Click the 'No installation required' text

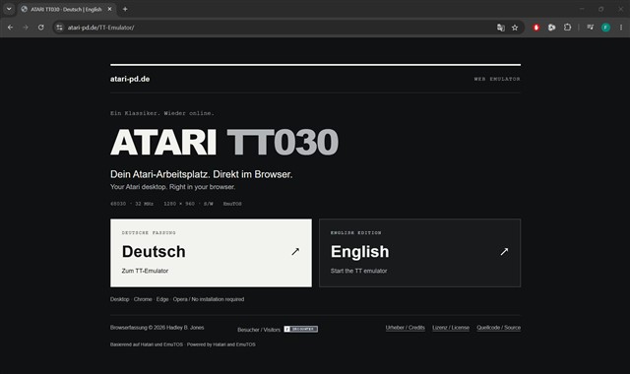point(218,299)
